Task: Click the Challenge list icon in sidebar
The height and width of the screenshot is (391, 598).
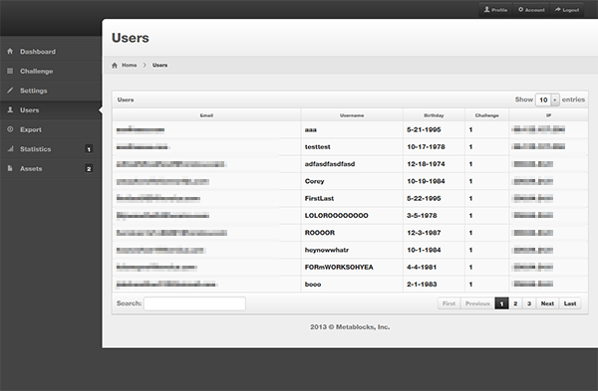Action: tap(10, 71)
